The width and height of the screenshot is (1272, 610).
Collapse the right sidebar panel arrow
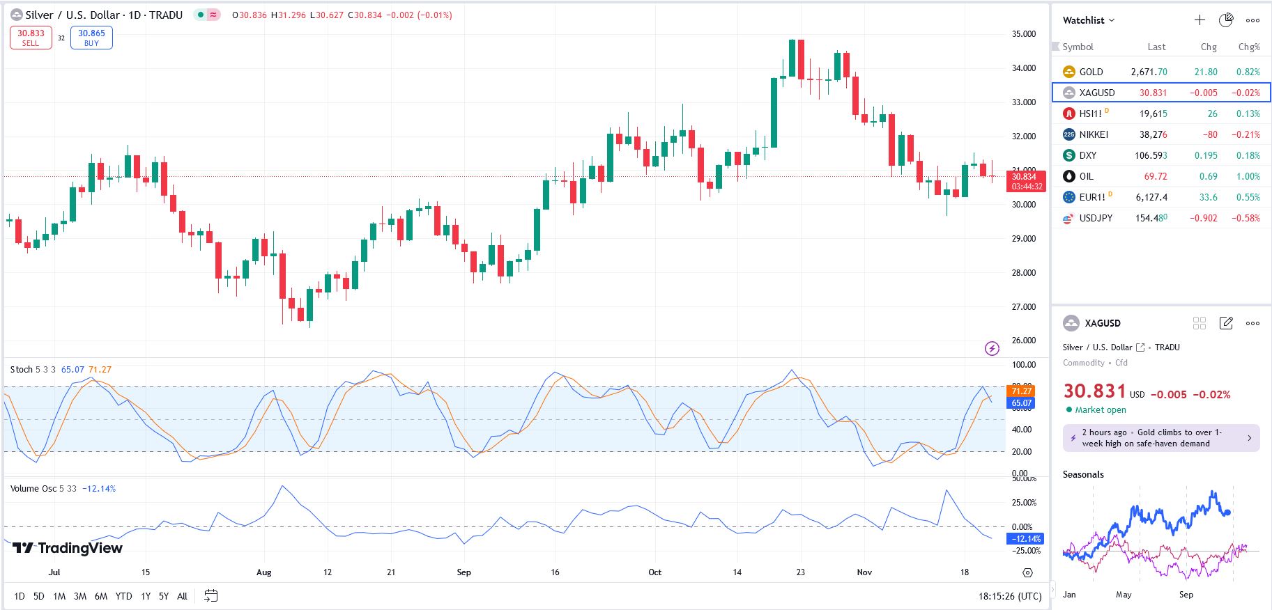[1052, 589]
